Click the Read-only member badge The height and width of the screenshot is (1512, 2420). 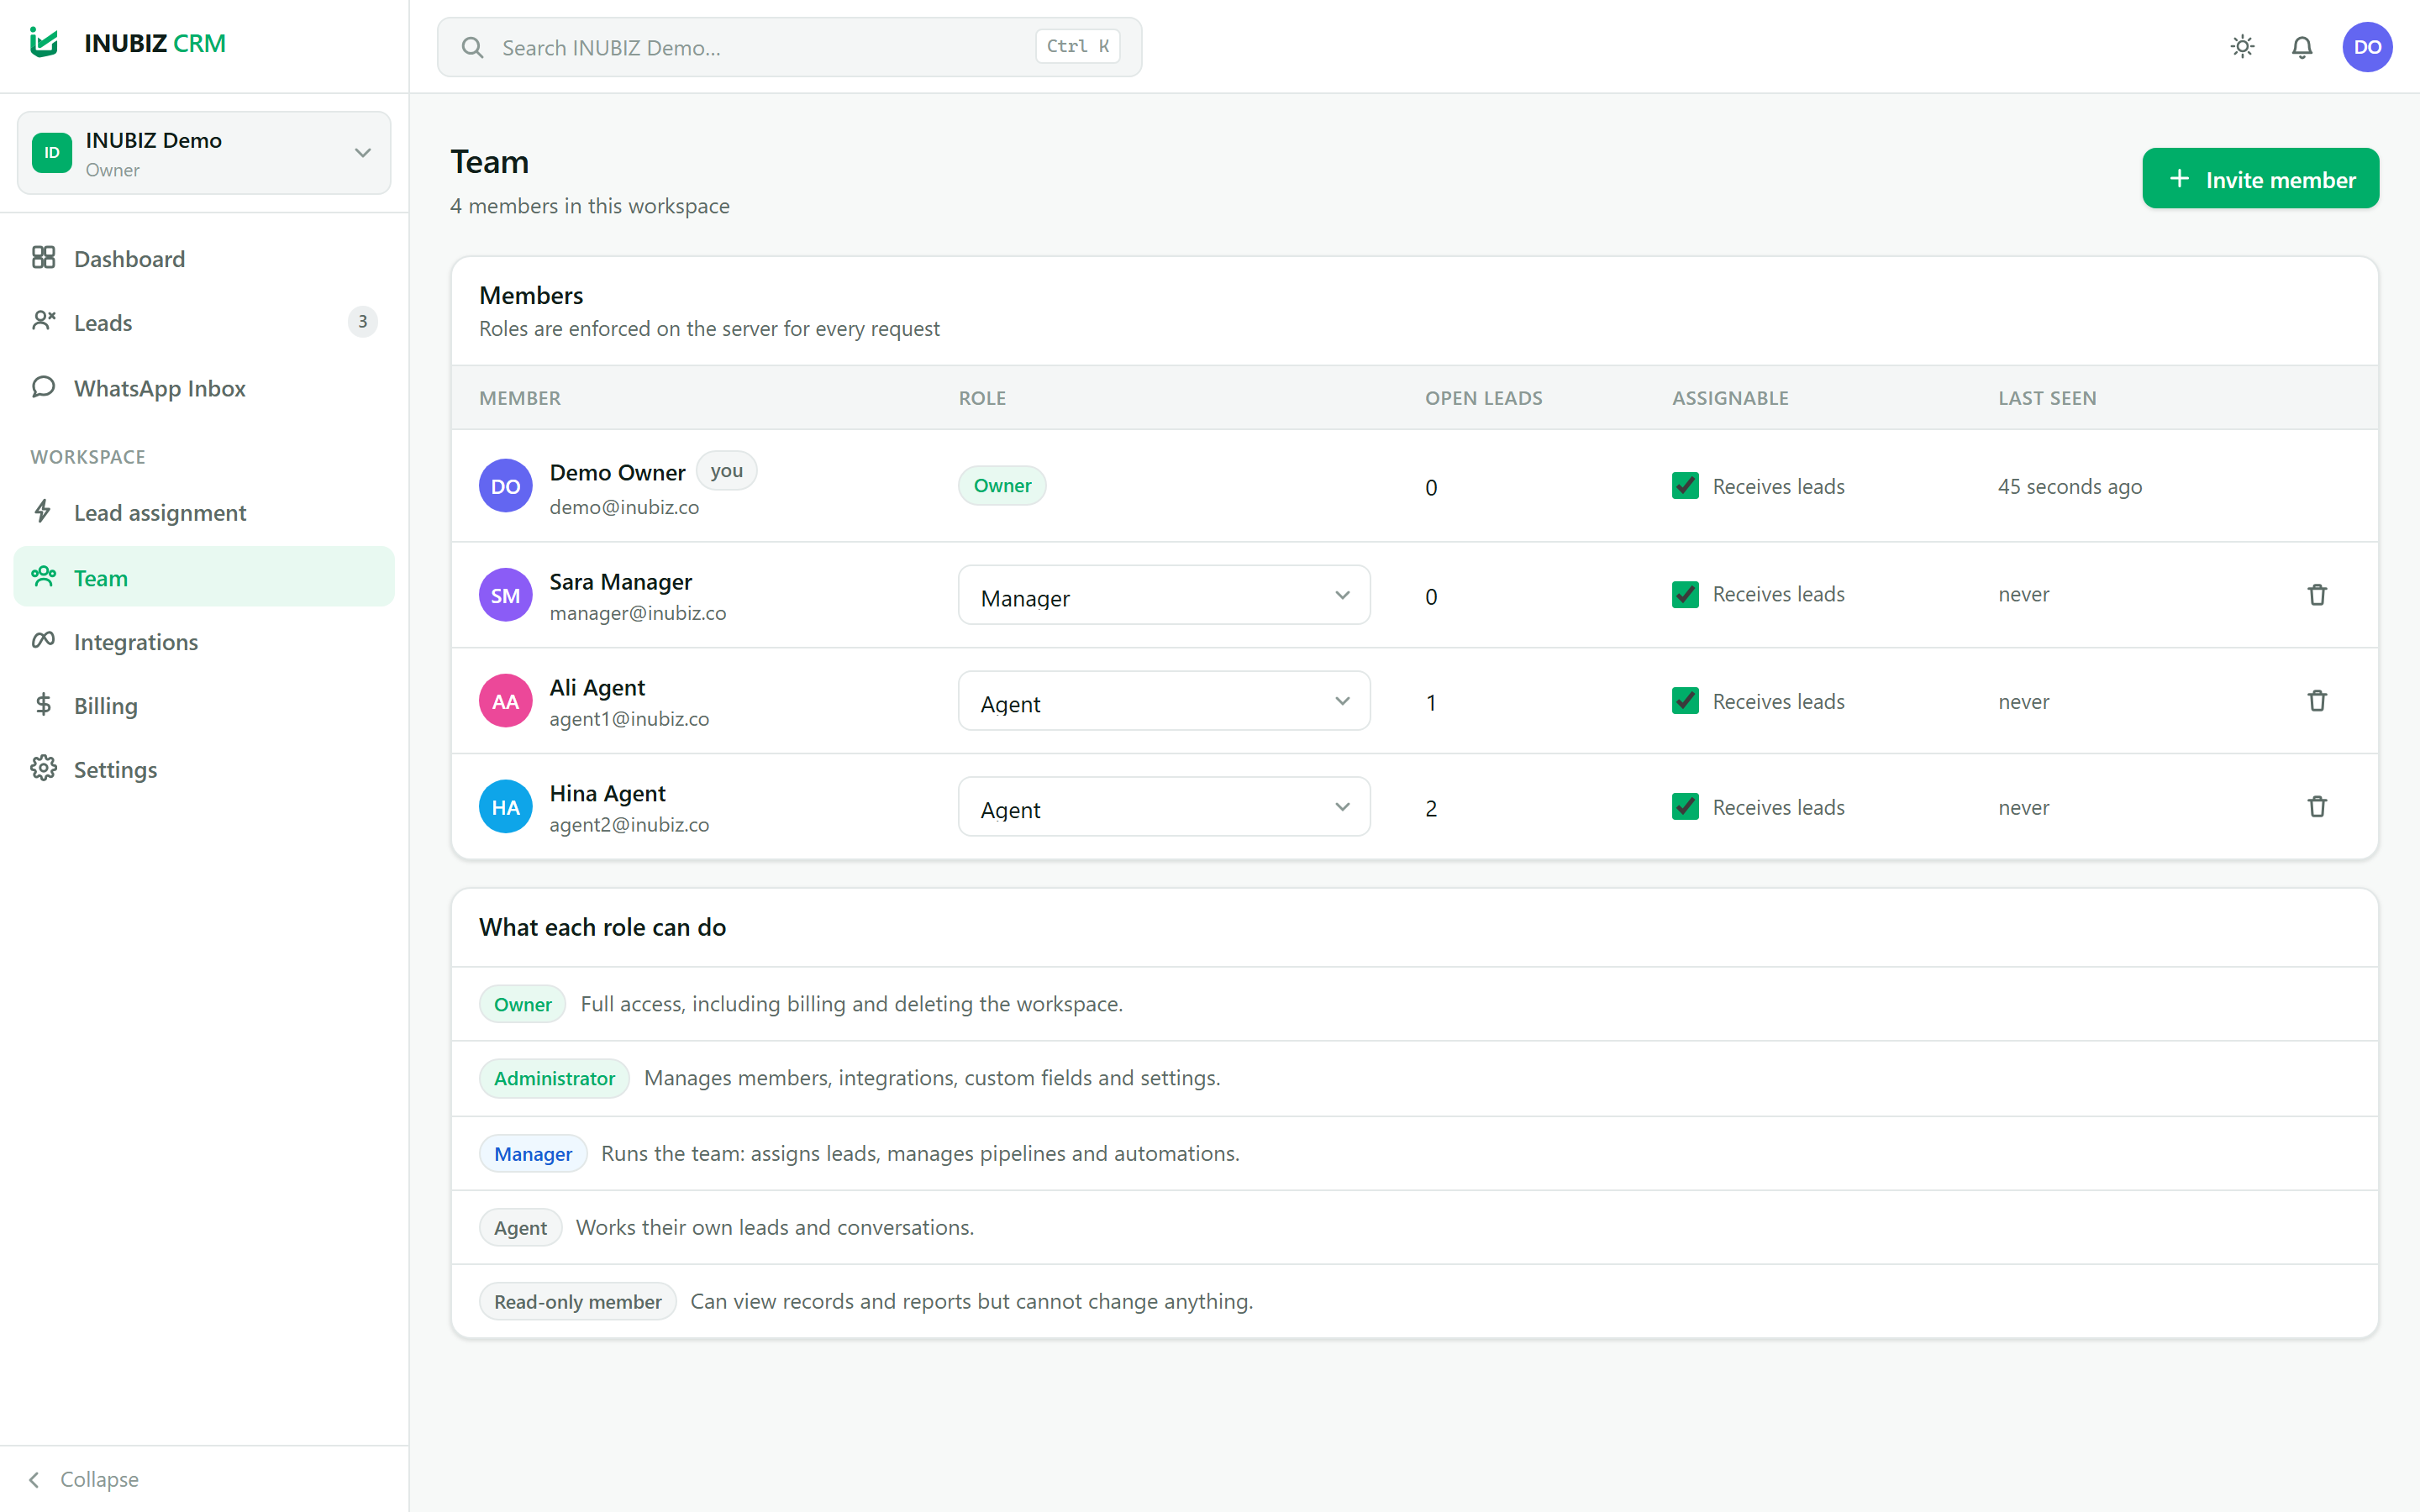577,1301
